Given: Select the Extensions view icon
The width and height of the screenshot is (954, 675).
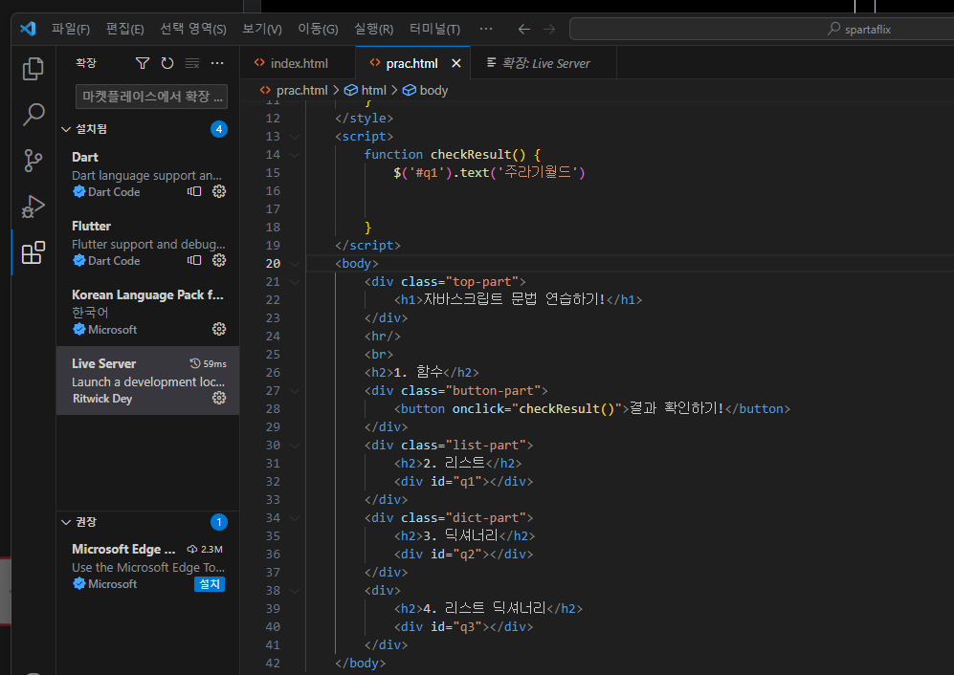Looking at the screenshot, I should click(x=33, y=252).
